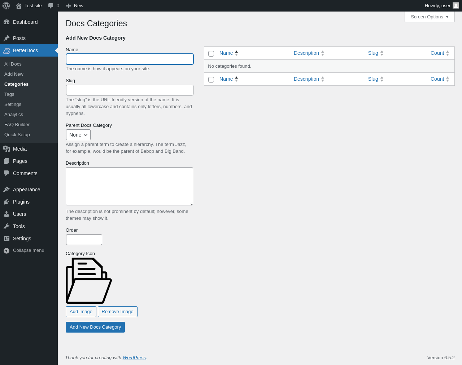Open the Tags submenu item
Screen dimensions: 462x365
9,94
